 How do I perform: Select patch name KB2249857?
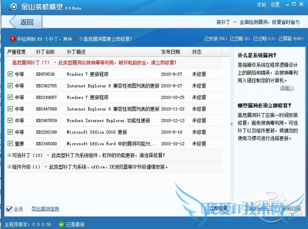pyautogui.click(x=46, y=97)
